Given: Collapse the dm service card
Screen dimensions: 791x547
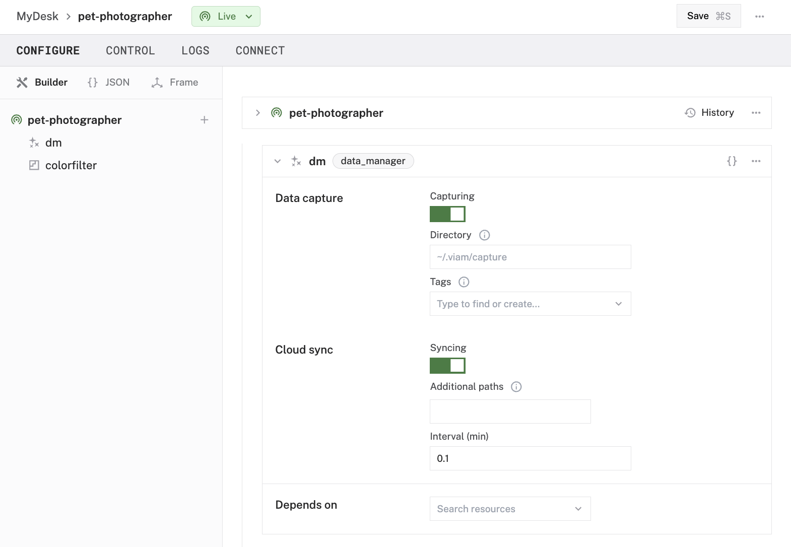Looking at the screenshot, I should tap(278, 161).
